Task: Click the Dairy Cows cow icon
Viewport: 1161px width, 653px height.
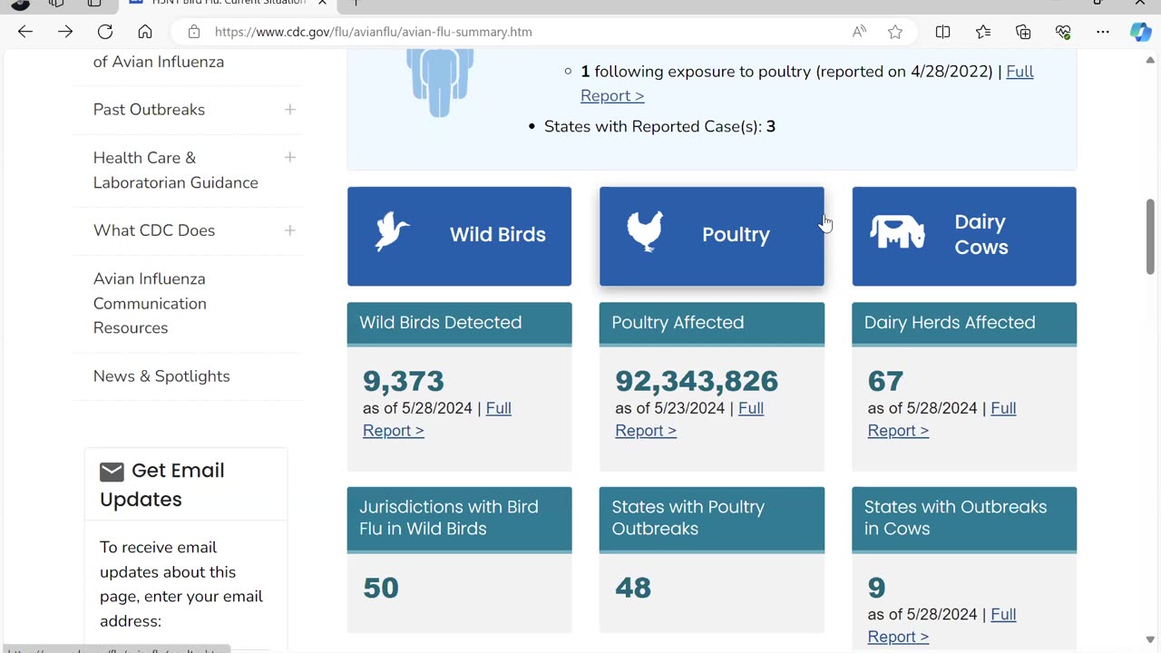Action: point(897,232)
